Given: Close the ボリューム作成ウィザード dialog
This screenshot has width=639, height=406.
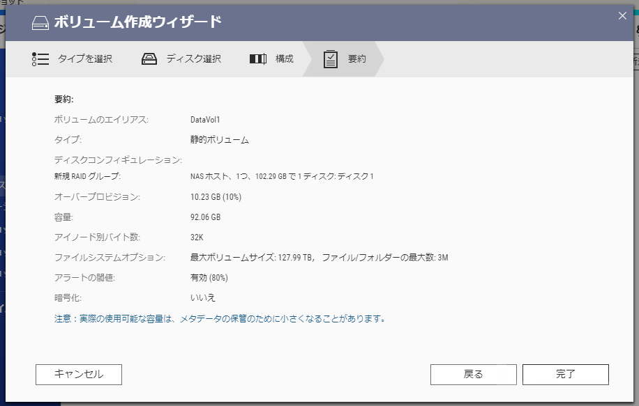Looking at the screenshot, I should 622,16.
